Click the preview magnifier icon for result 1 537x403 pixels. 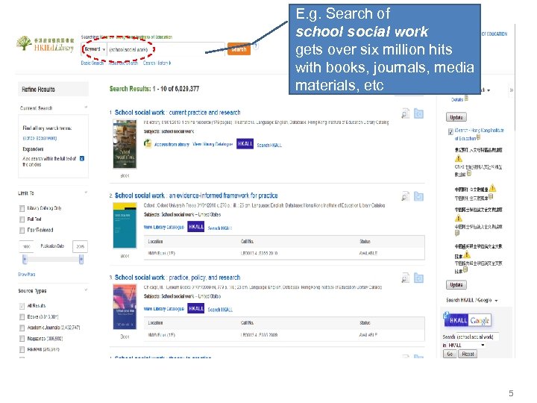[x=405, y=113]
